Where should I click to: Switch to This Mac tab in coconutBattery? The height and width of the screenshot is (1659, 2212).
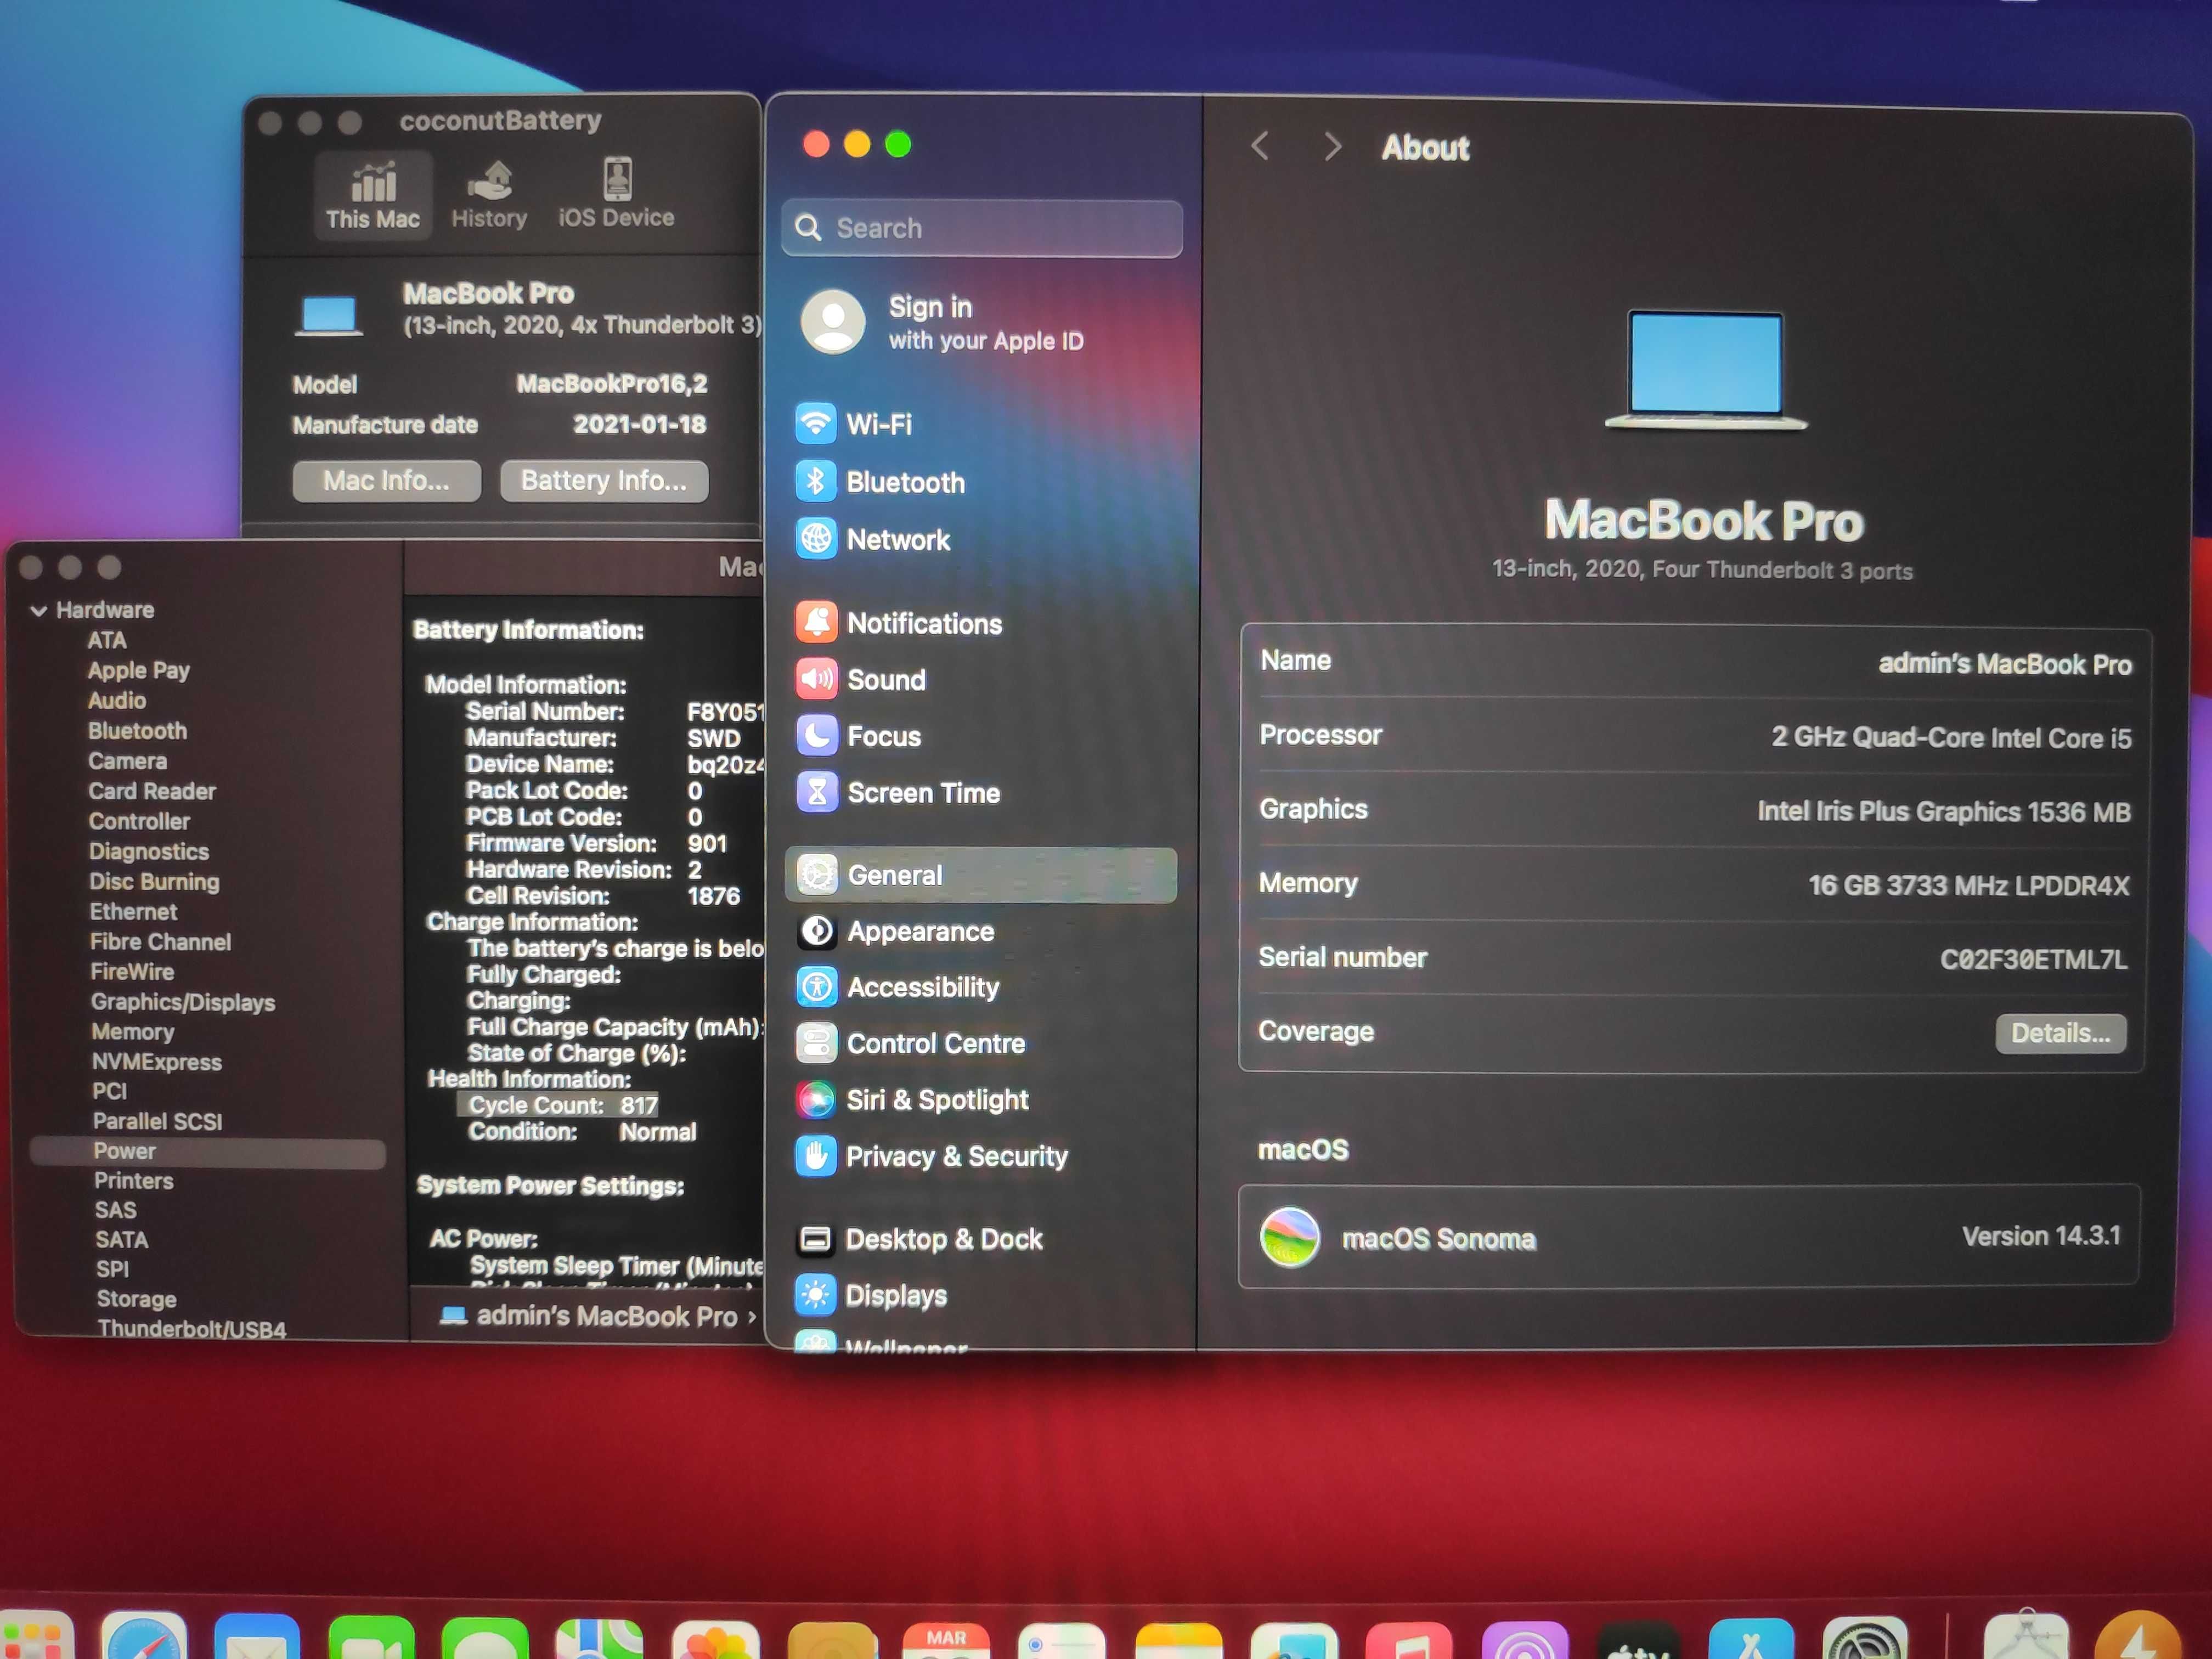coord(373,195)
